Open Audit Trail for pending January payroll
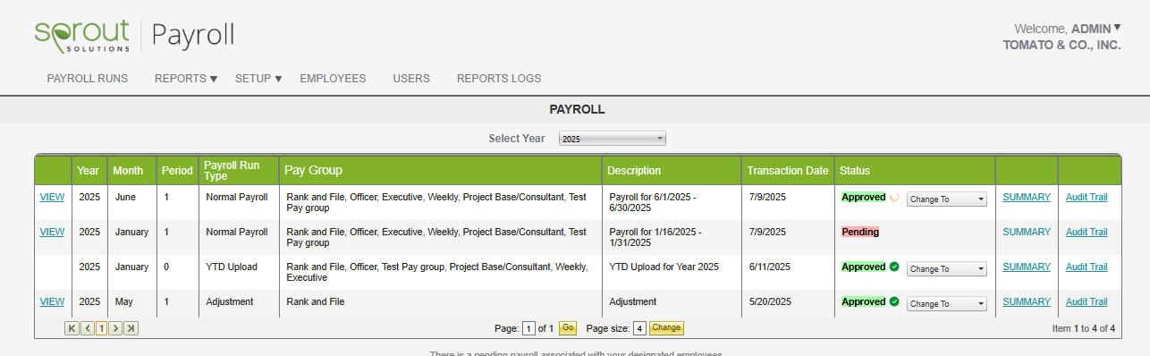 (x=1087, y=232)
